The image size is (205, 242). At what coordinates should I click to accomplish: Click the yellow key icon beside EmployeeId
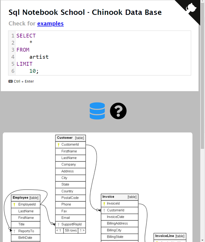14,205
